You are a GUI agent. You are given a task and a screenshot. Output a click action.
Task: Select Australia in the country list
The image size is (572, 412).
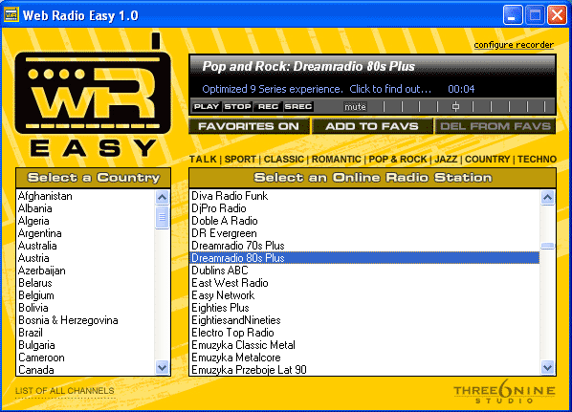[x=37, y=246]
